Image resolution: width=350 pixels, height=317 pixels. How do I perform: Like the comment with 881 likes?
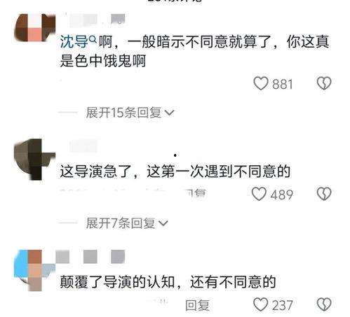click(261, 83)
